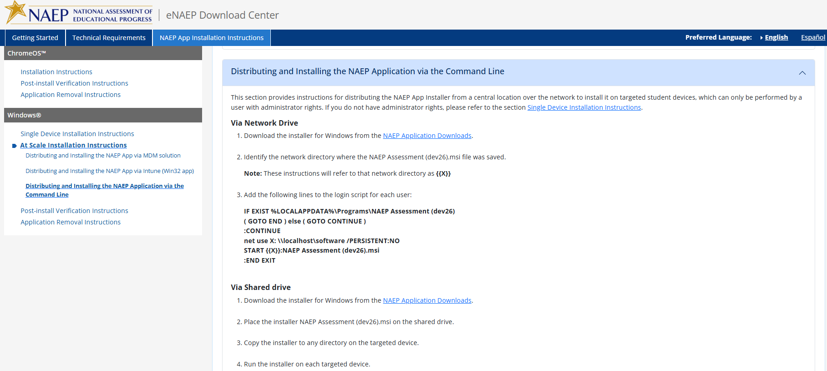Open the Technical Requirements tab
This screenshot has height=371, width=827.
point(109,38)
